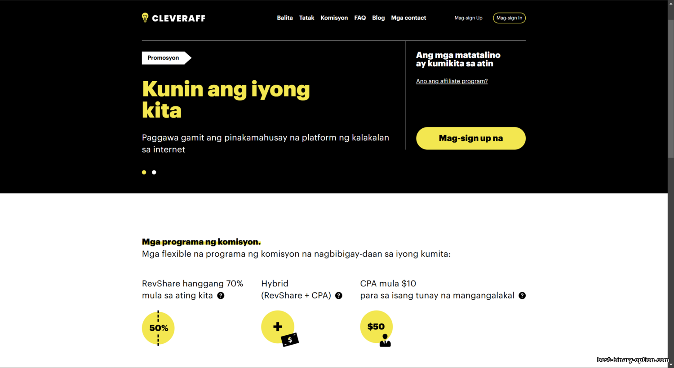Show help for RevShare hanggang 70%
The image size is (674, 368).
click(221, 295)
